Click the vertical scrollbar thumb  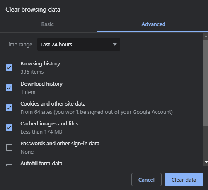tap(206, 83)
